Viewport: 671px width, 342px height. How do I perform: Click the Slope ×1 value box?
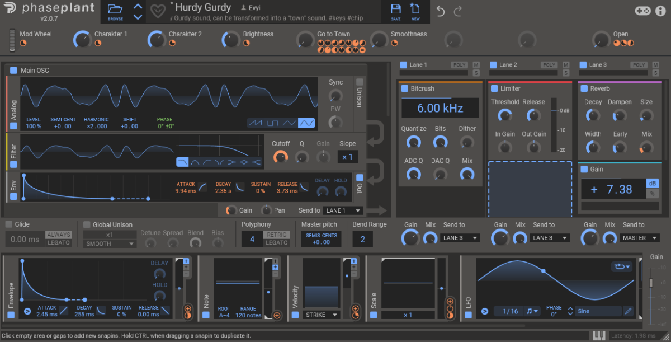[348, 157]
